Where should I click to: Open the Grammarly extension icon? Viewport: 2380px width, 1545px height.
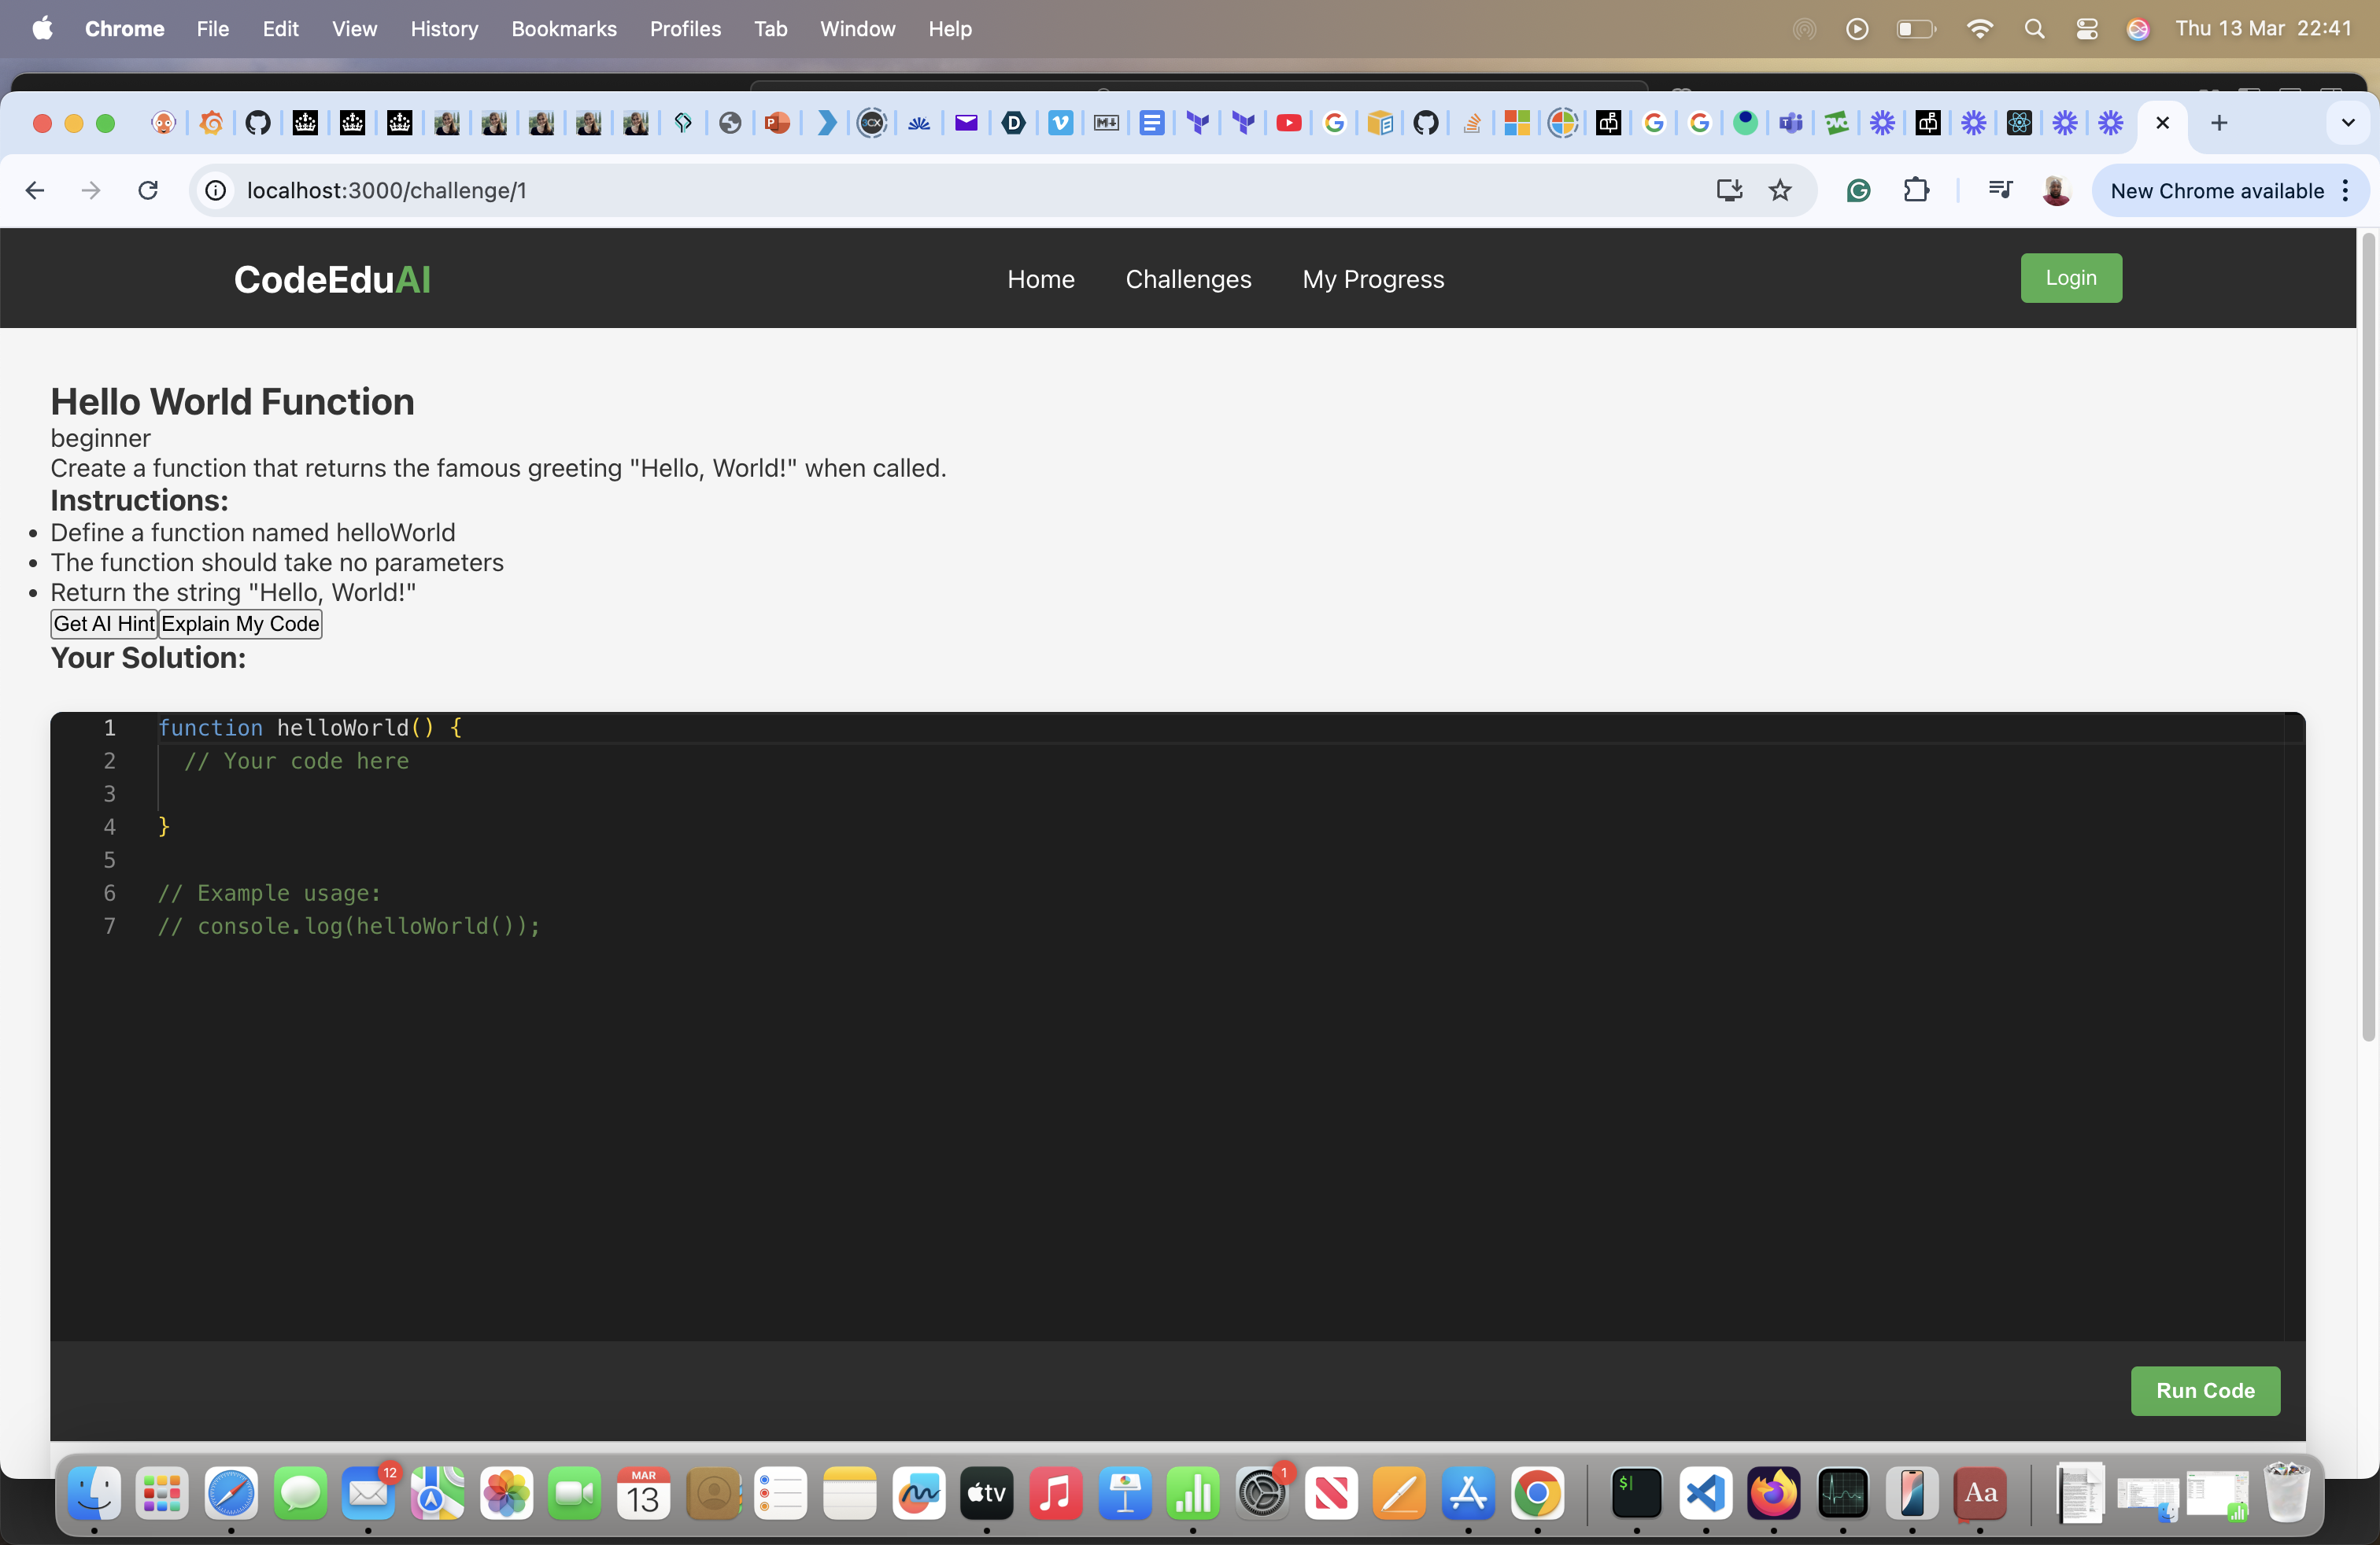[x=1858, y=190]
